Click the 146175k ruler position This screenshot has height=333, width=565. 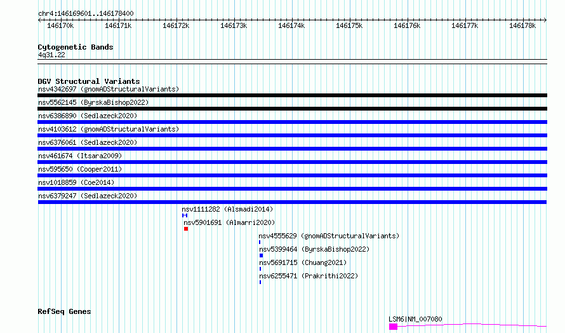coord(349,25)
